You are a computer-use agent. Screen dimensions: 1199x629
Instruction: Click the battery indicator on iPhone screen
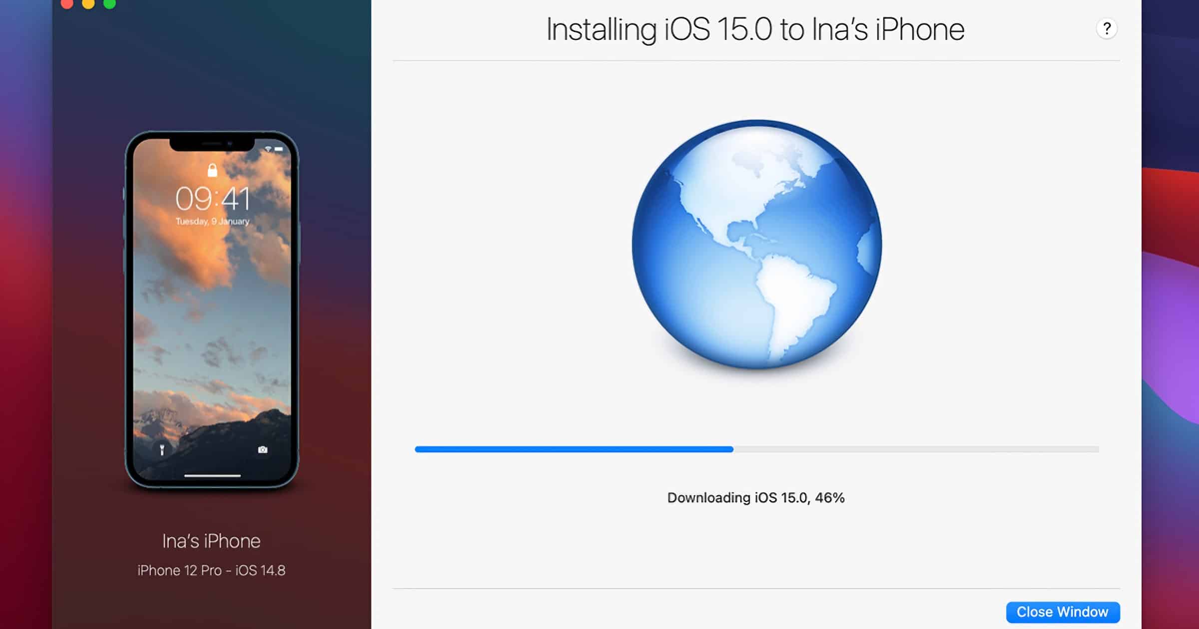click(x=279, y=149)
